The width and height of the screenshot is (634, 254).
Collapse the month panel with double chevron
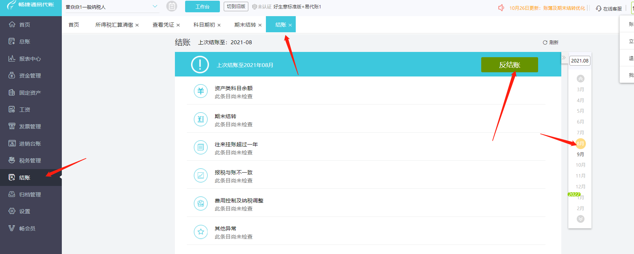[564, 58]
